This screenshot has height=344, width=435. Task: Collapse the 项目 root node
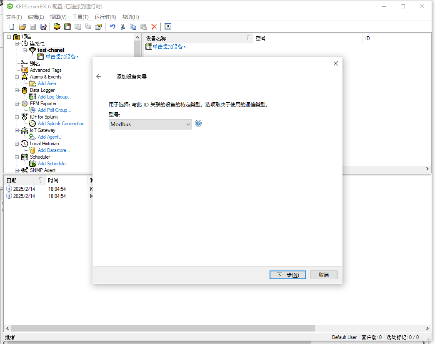(9, 37)
